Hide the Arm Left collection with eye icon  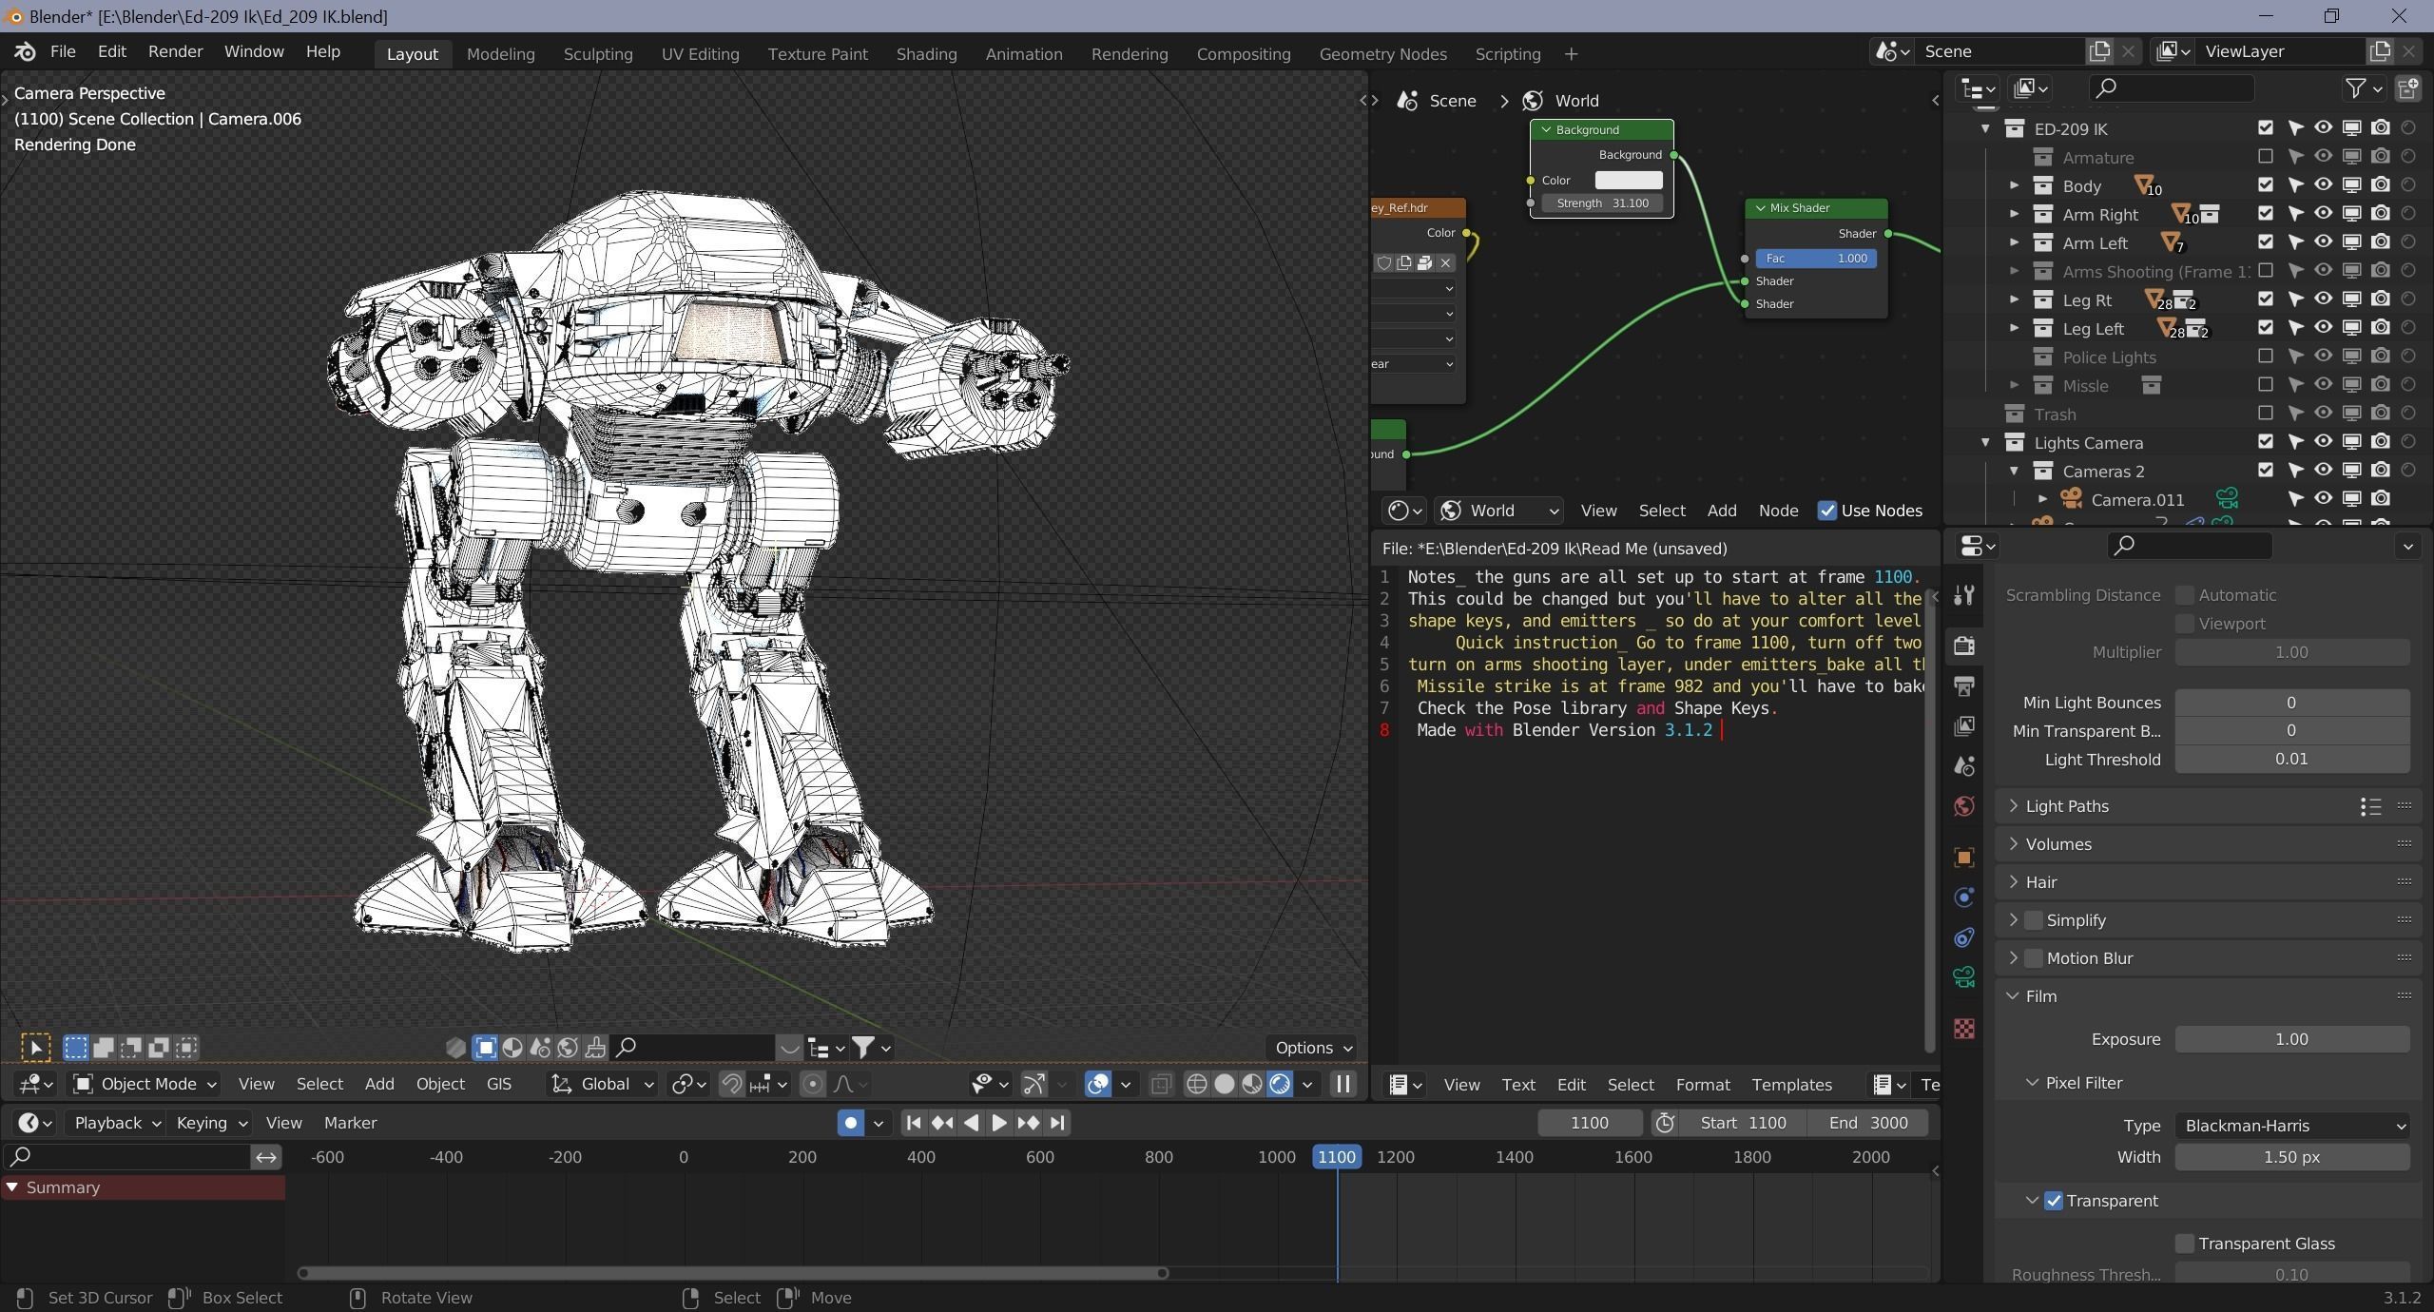coord(2324,241)
